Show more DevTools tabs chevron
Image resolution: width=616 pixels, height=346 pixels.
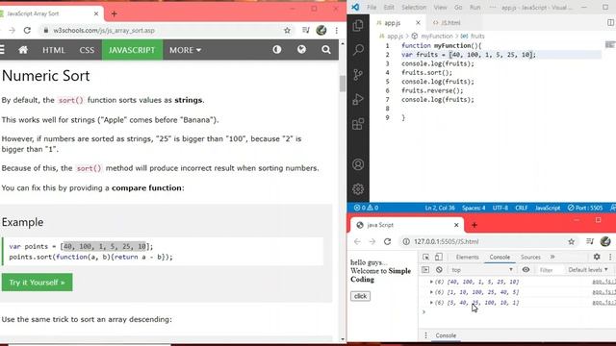tap(552, 257)
